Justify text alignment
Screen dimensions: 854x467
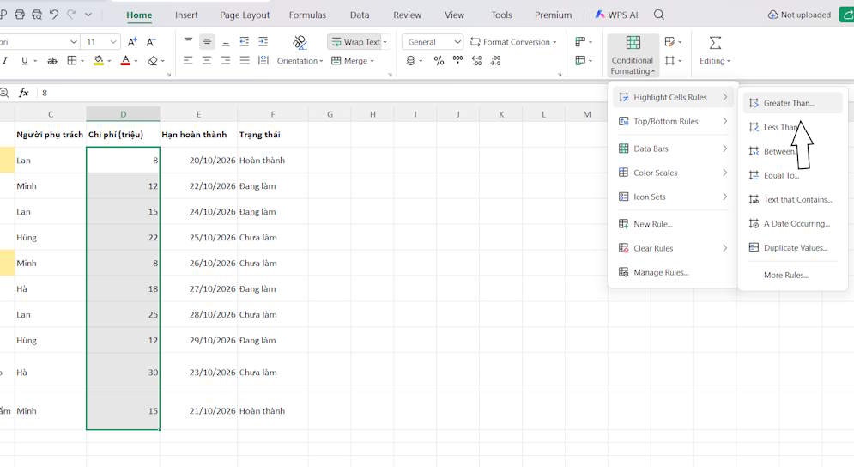pyautogui.click(x=245, y=60)
